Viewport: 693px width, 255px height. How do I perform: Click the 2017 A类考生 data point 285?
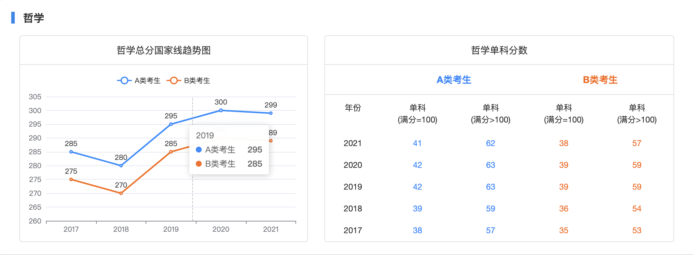click(x=71, y=152)
